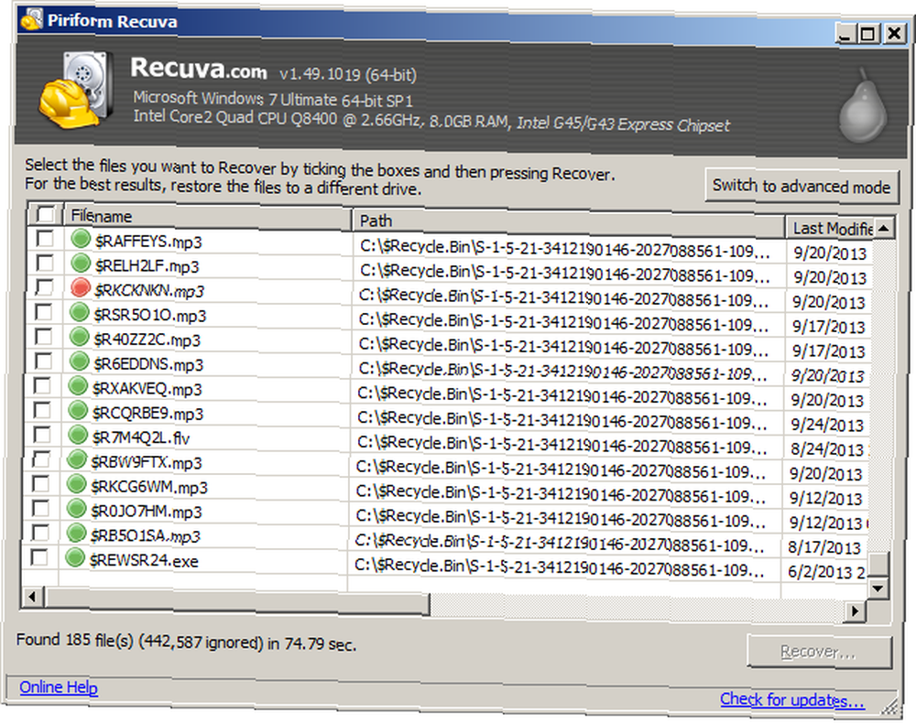Click the Recover button
The width and height of the screenshot is (916, 723).
[x=818, y=652]
